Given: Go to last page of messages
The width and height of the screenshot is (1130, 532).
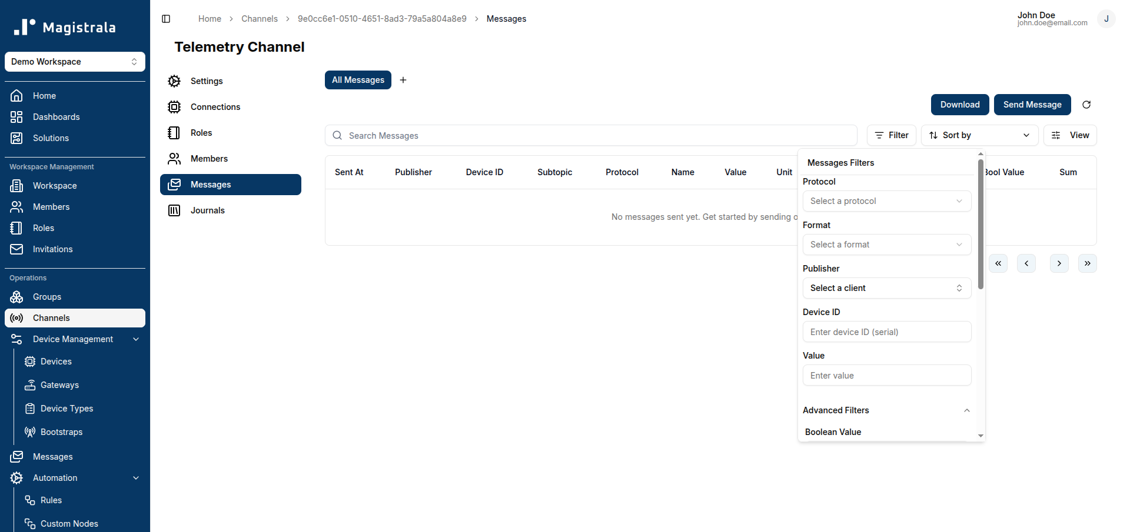Looking at the screenshot, I should (x=1088, y=263).
